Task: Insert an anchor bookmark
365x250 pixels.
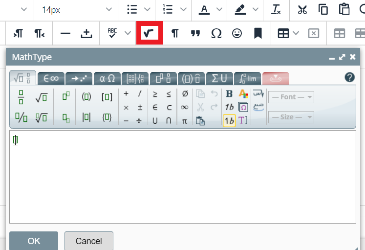Action: click(x=258, y=33)
